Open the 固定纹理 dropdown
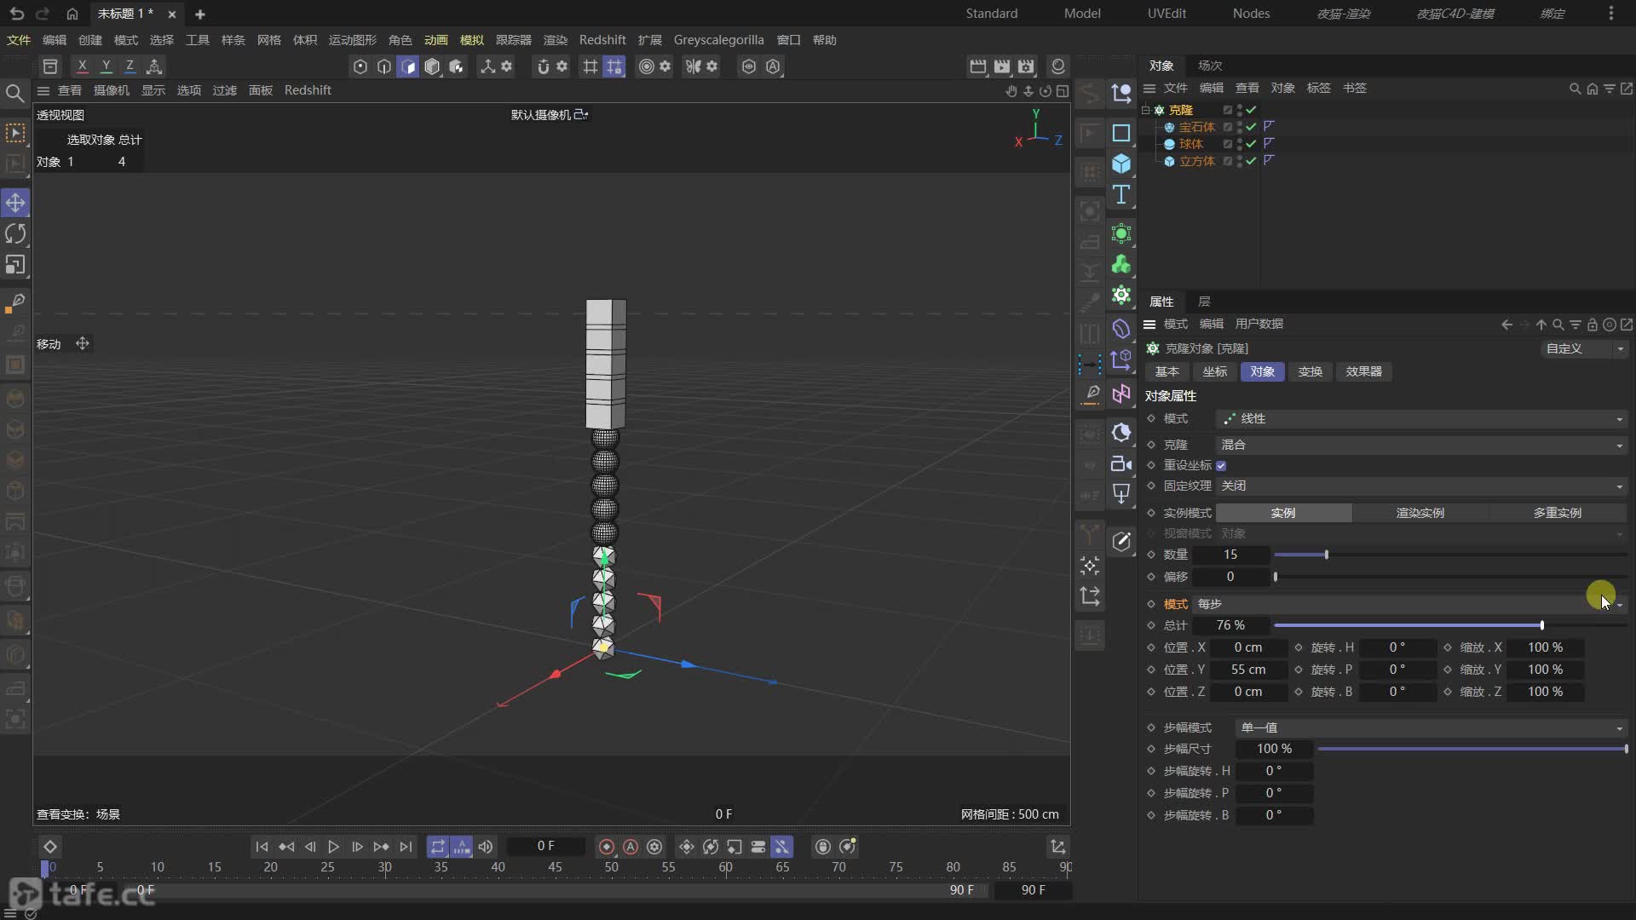Image resolution: width=1636 pixels, height=920 pixels. click(x=1421, y=486)
